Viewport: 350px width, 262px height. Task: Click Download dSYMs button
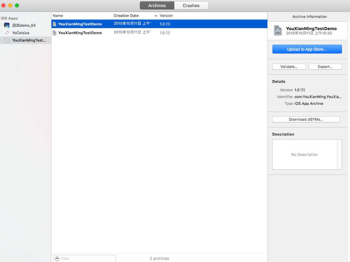[306, 120]
